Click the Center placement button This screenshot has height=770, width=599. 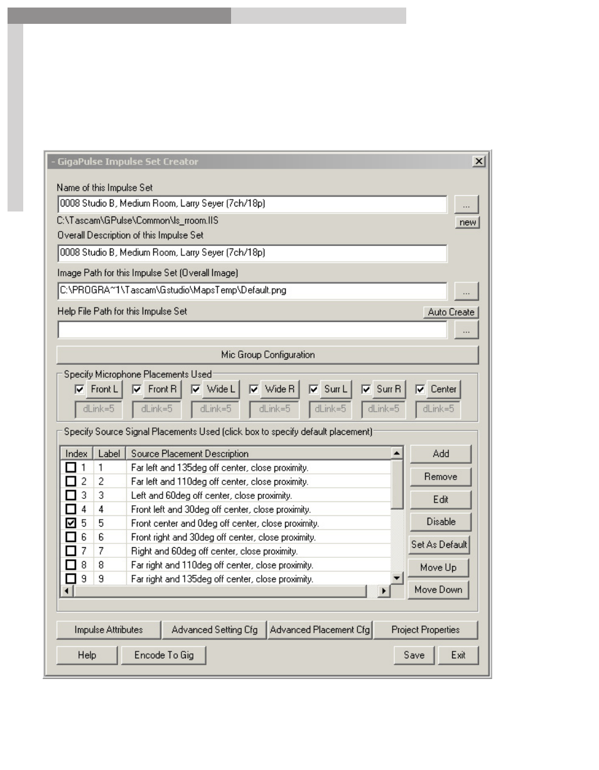pos(443,390)
